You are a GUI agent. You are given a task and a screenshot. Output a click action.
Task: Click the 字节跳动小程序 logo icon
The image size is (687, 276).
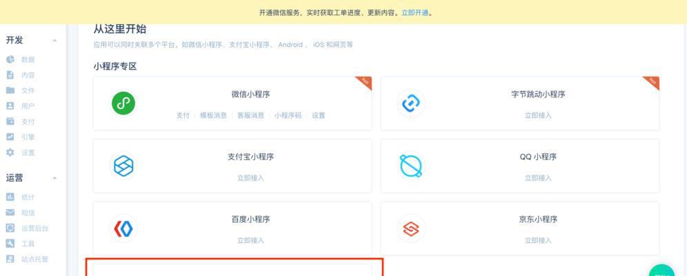click(411, 103)
